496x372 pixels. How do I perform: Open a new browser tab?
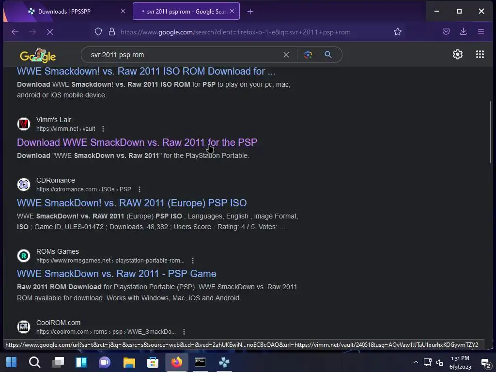pos(250,12)
